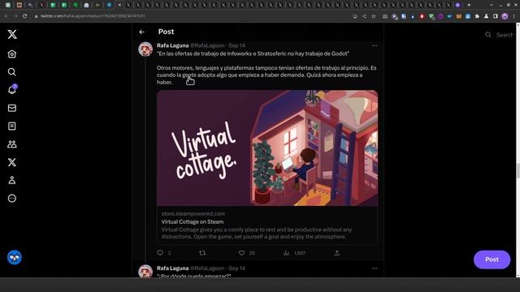Go back using the Post header arrow
520x292 pixels.
click(x=142, y=32)
